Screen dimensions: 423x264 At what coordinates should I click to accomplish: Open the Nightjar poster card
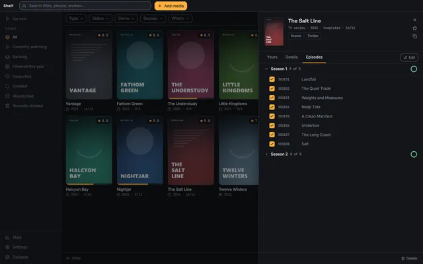coord(139,150)
